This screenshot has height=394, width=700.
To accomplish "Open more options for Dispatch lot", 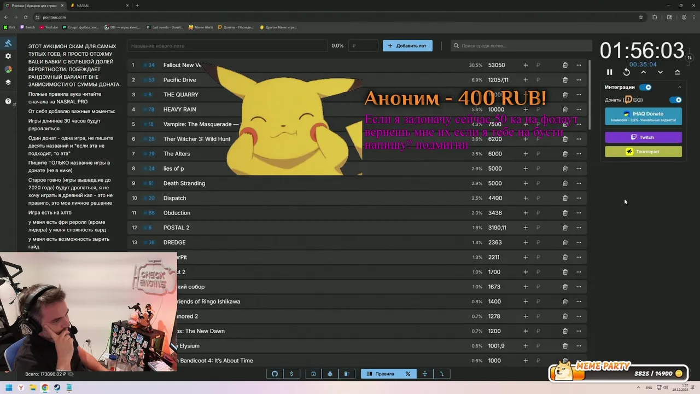I will (579, 198).
